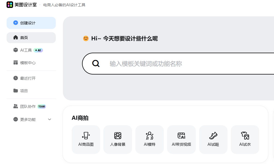274x164 pixels.
Task: Open the AI带货视频 tool
Action: [181, 139]
